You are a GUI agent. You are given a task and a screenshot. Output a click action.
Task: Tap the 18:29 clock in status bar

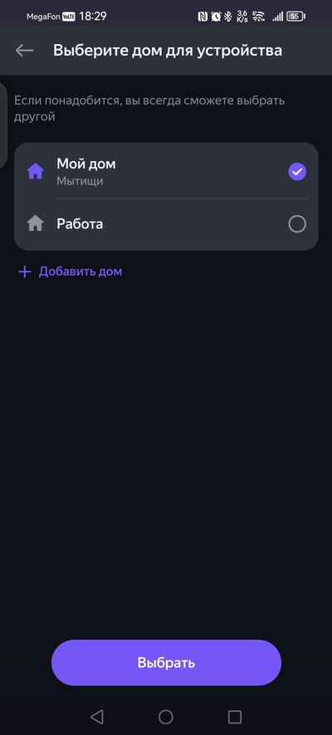93,17
